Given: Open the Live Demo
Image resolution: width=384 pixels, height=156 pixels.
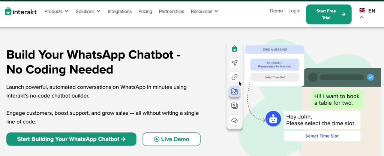Looking at the screenshot, I should coord(171,139).
